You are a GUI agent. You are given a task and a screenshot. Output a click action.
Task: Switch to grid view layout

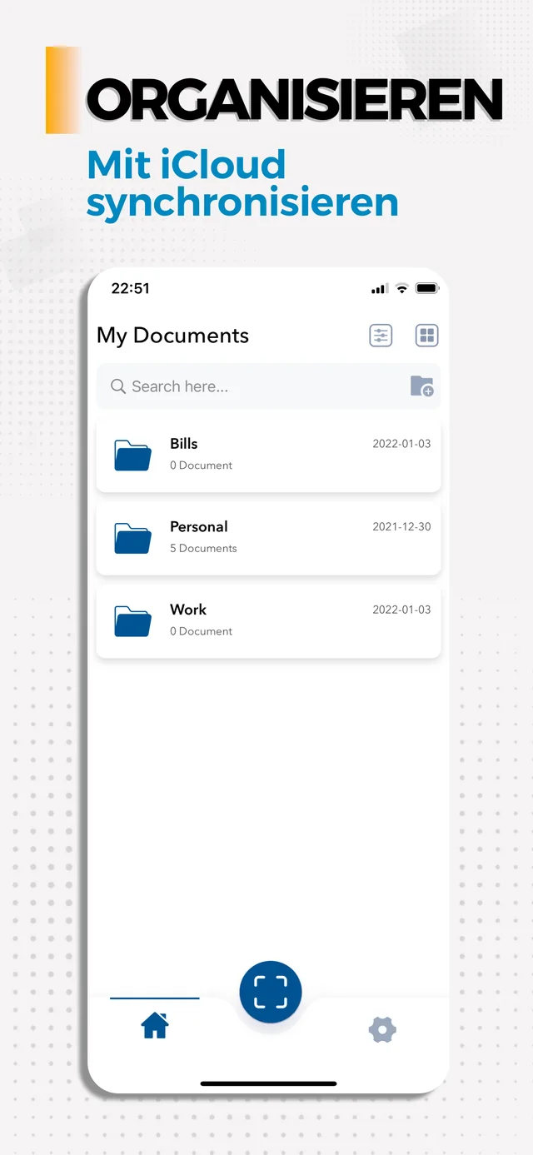427,336
